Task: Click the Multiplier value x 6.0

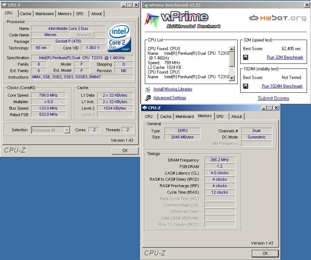Action: [x=48, y=102]
